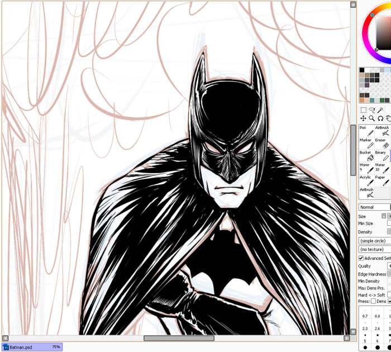Click the horizontal scrollbar right arrow
The width and height of the screenshot is (391, 352).
point(347,338)
